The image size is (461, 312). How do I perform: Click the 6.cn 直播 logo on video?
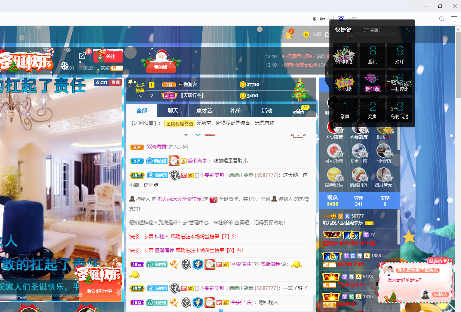click(108, 83)
